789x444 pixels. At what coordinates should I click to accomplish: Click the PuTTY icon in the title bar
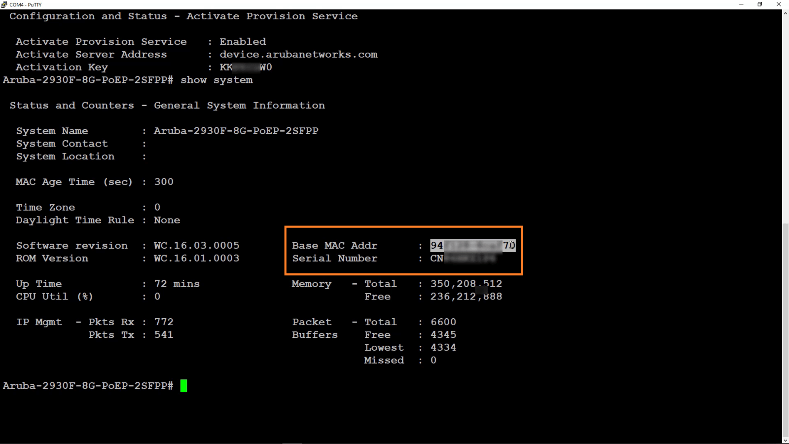[4, 4]
